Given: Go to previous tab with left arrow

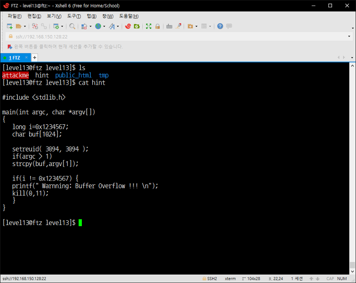Looking at the screenshot, I should click(338, 57).
